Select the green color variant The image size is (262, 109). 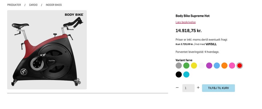coord(186,66)
